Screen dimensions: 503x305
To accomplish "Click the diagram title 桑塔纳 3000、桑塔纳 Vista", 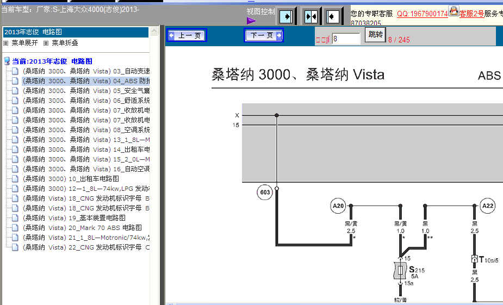I will coord(298,74).
